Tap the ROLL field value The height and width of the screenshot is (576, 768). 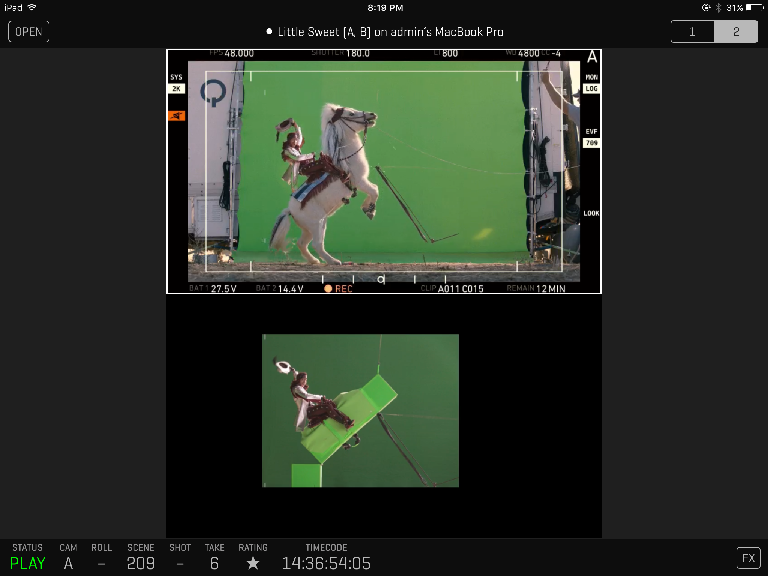click(x=101, y=563)
